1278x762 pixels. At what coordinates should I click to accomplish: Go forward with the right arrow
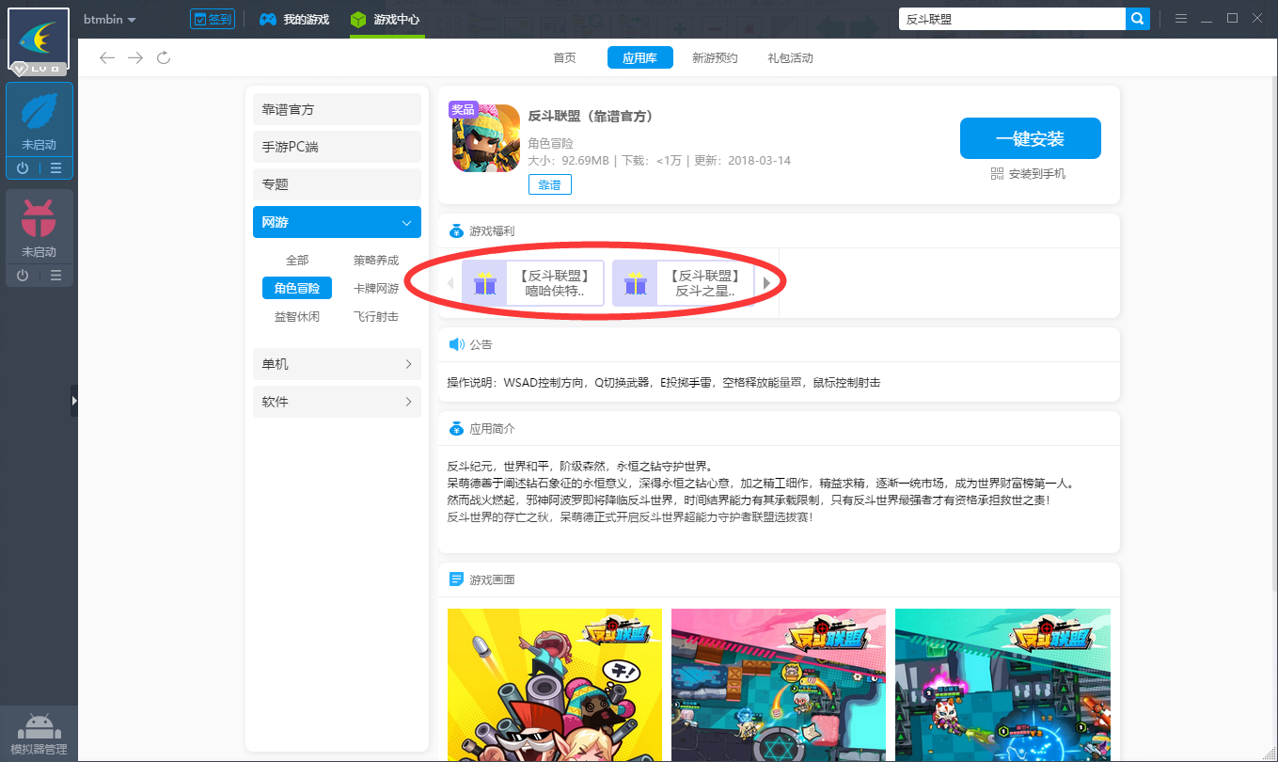135,58
